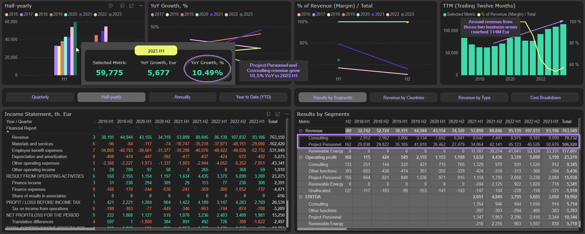Open more options for Income Statement table

287,114
